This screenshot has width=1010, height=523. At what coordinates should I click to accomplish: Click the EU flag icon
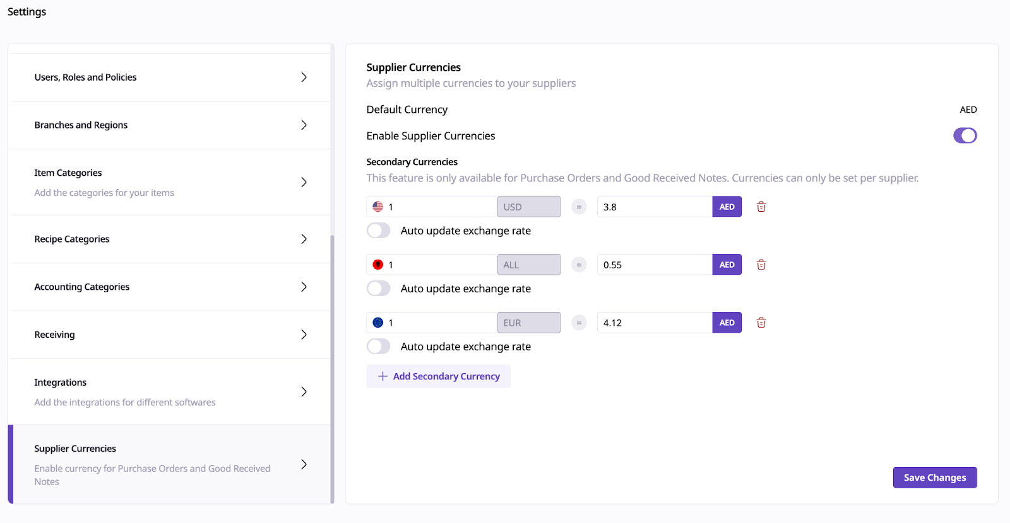378,323
